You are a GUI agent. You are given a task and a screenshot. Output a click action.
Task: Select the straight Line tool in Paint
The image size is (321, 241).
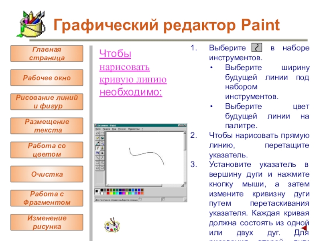pos(98,158)
